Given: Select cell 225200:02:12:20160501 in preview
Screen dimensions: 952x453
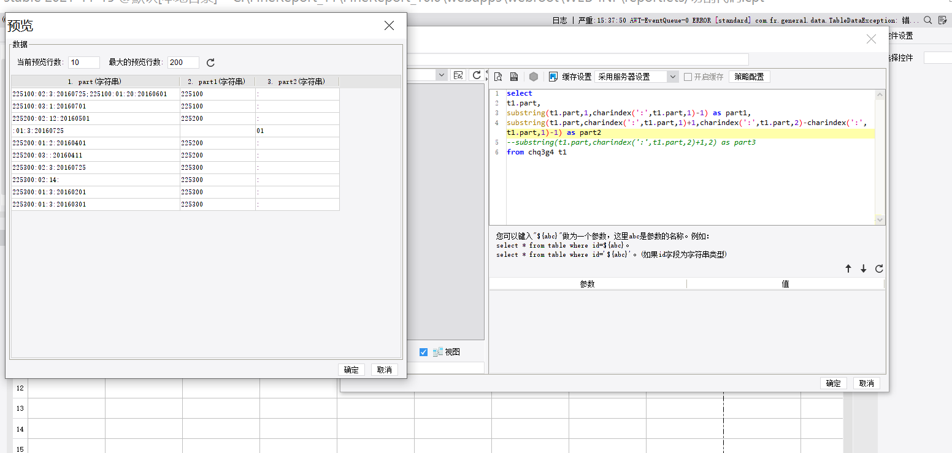Looking at the screenshot, I should [x=95, y=118].
